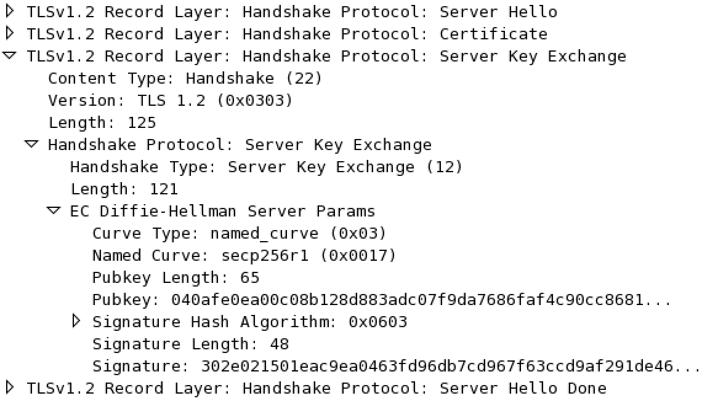The width and height of the screenshot is (718, 401).
Task: Expand the Server Hello Done record layer
Action: point(9,387)
